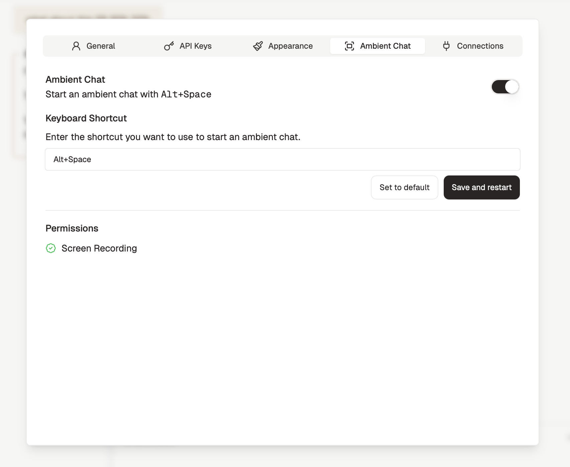Click the Screen Recording permission entry
The width and height of the screenshot is (570, 467).
(99, 248)
